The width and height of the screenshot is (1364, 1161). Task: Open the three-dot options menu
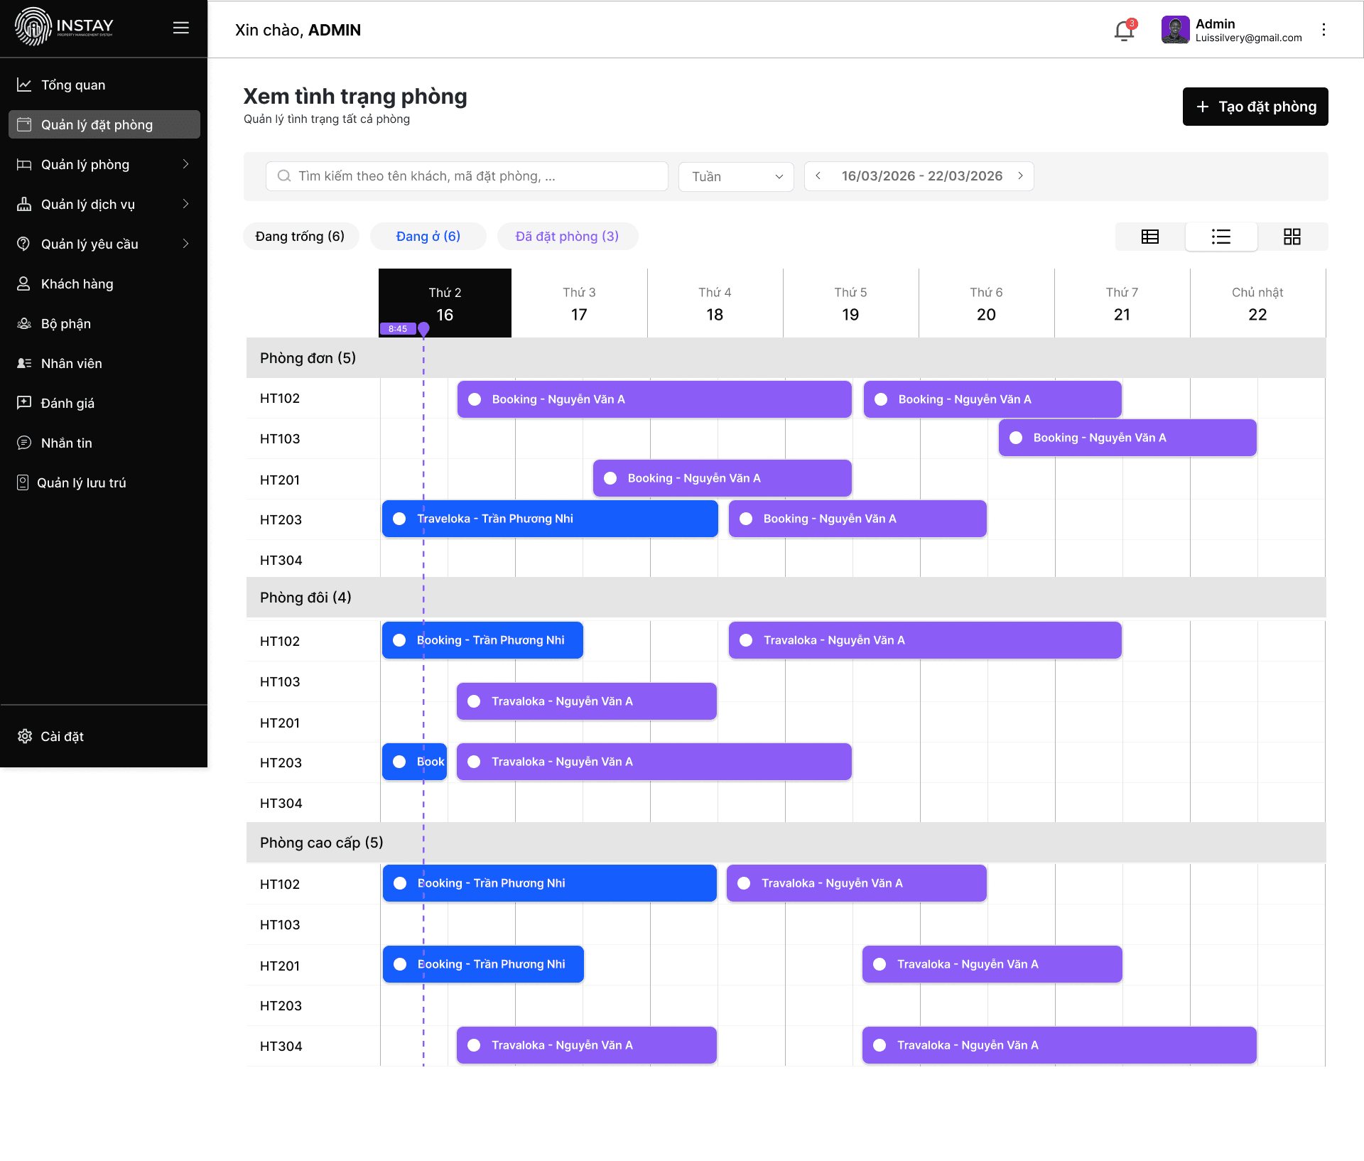point(1324,29)
